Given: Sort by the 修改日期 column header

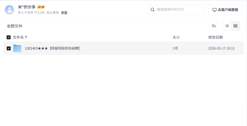Looking at the screenshot, I should pyautogui.click(x=215, y=38).
